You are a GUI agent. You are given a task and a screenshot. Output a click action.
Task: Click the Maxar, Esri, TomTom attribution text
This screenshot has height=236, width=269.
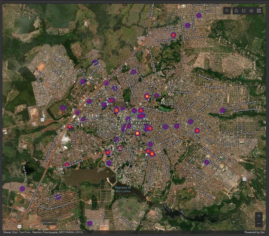point(43,232)
